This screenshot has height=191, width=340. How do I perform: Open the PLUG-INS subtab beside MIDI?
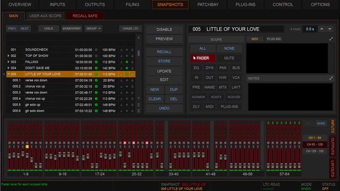click(x=274, y=39)
